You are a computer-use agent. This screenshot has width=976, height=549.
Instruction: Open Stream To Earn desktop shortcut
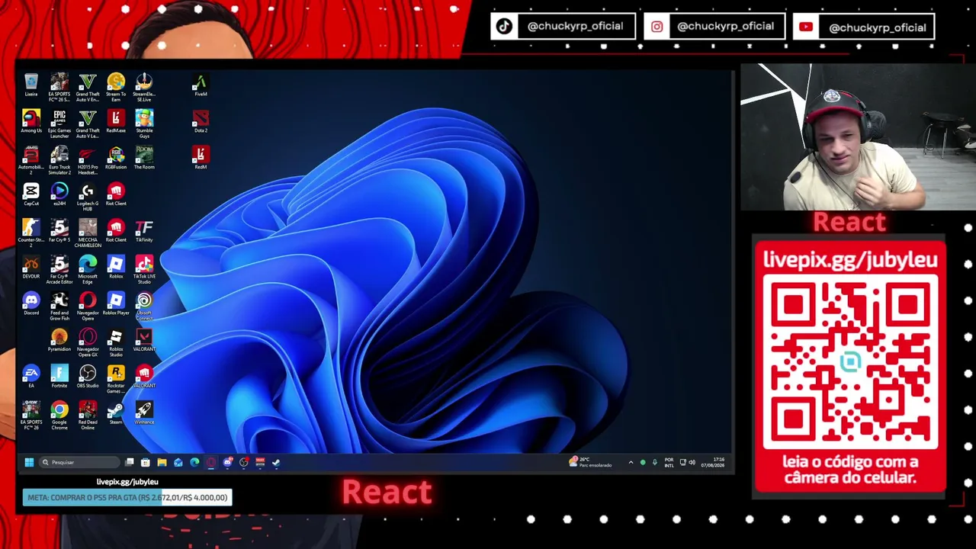click(116, 88)
